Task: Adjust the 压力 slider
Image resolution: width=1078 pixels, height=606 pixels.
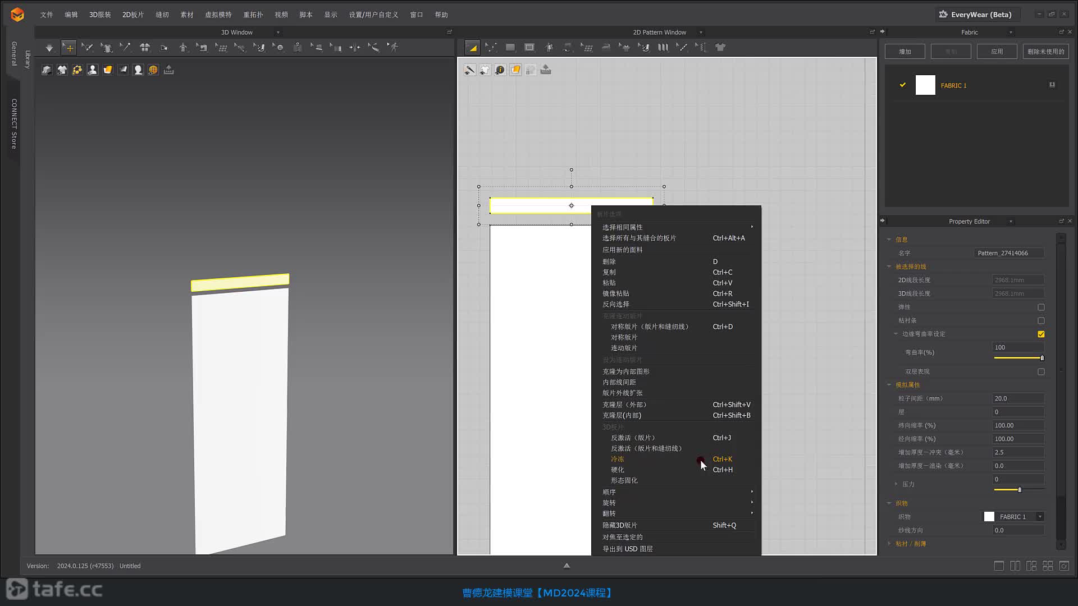Action: 1018,490
